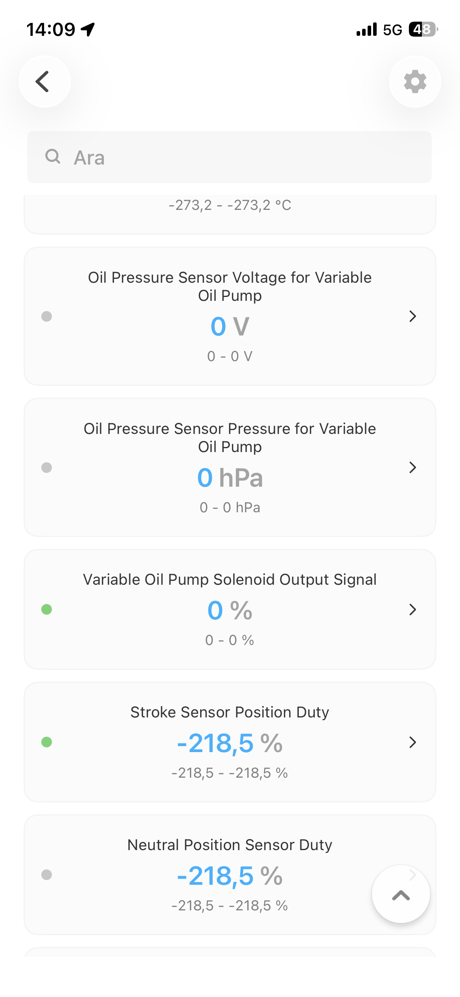This screenshot has width=460, height=997.
Task: Expand Oil Pressure Sensor Voltage chevron
Action: tap(412, 316)
